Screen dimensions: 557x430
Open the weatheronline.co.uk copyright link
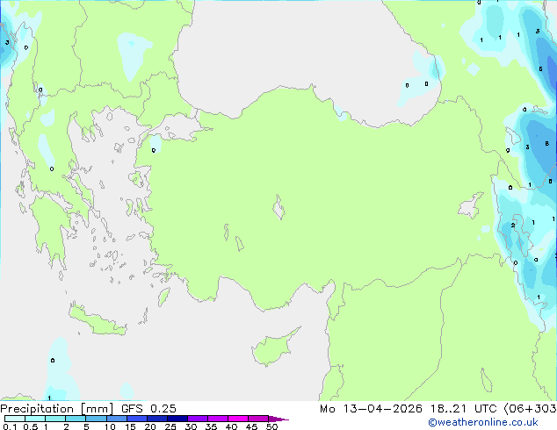pyautogui.click(x=482, y=422)
